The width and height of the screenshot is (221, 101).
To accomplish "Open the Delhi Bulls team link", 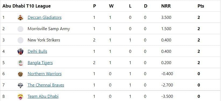I will [x=37, y=51].
